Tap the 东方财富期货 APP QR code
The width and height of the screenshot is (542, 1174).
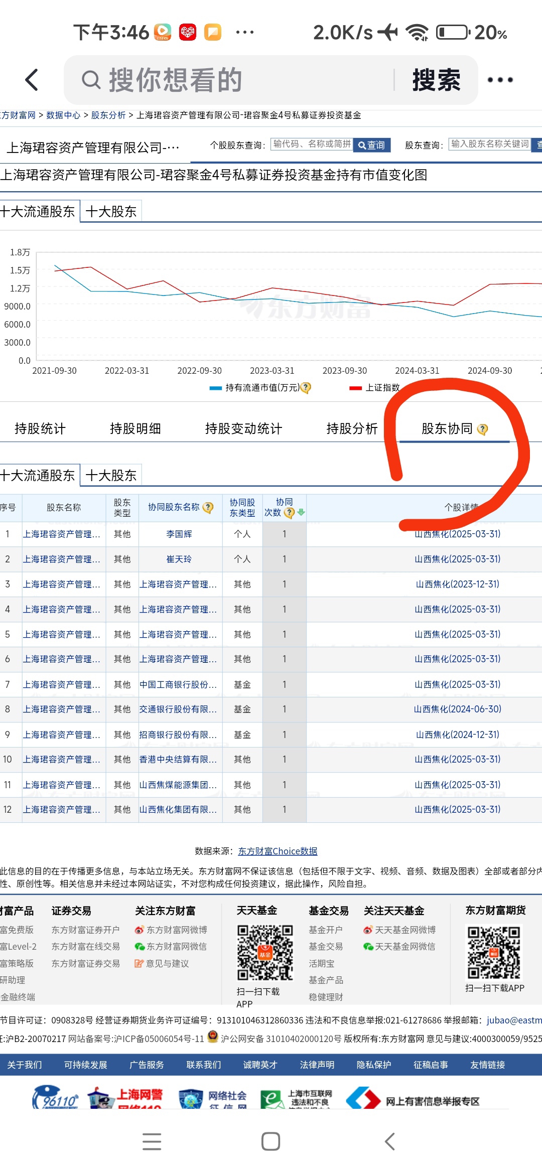coord(494,952)
